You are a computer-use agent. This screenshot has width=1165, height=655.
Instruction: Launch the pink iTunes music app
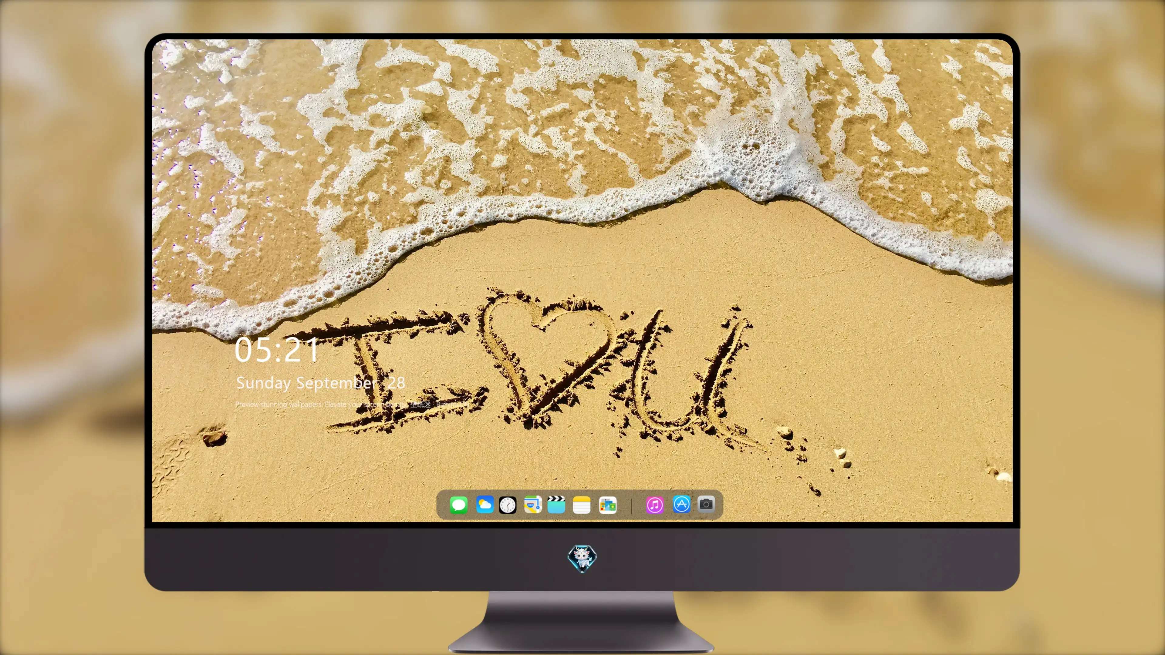point(655,505)
